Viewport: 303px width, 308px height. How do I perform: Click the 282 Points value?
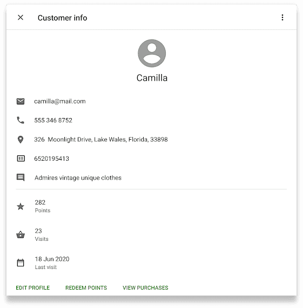pyautogui.click(x=43, y=206)
